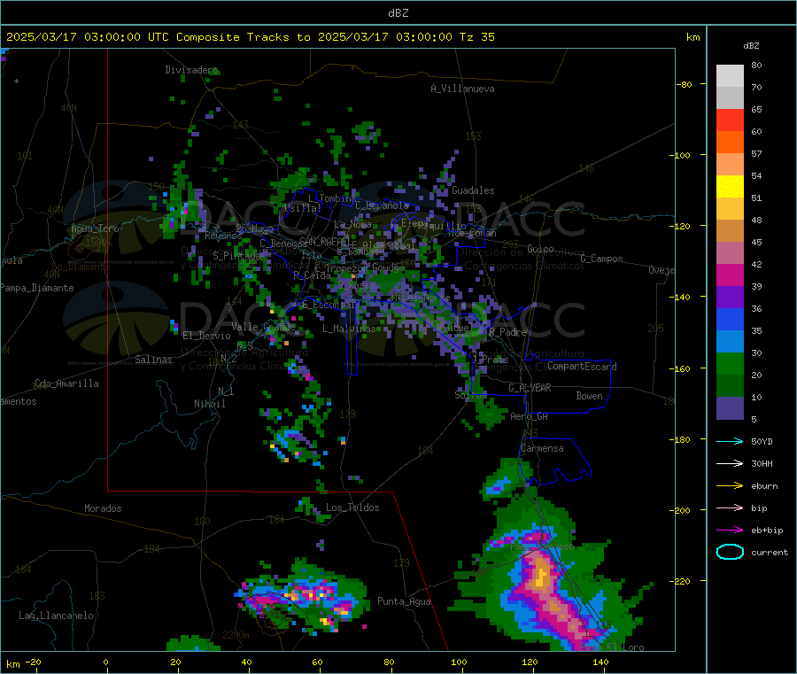797x674 pixels.
Task: Click the pink bip arrow in legend
Action: 730,507
